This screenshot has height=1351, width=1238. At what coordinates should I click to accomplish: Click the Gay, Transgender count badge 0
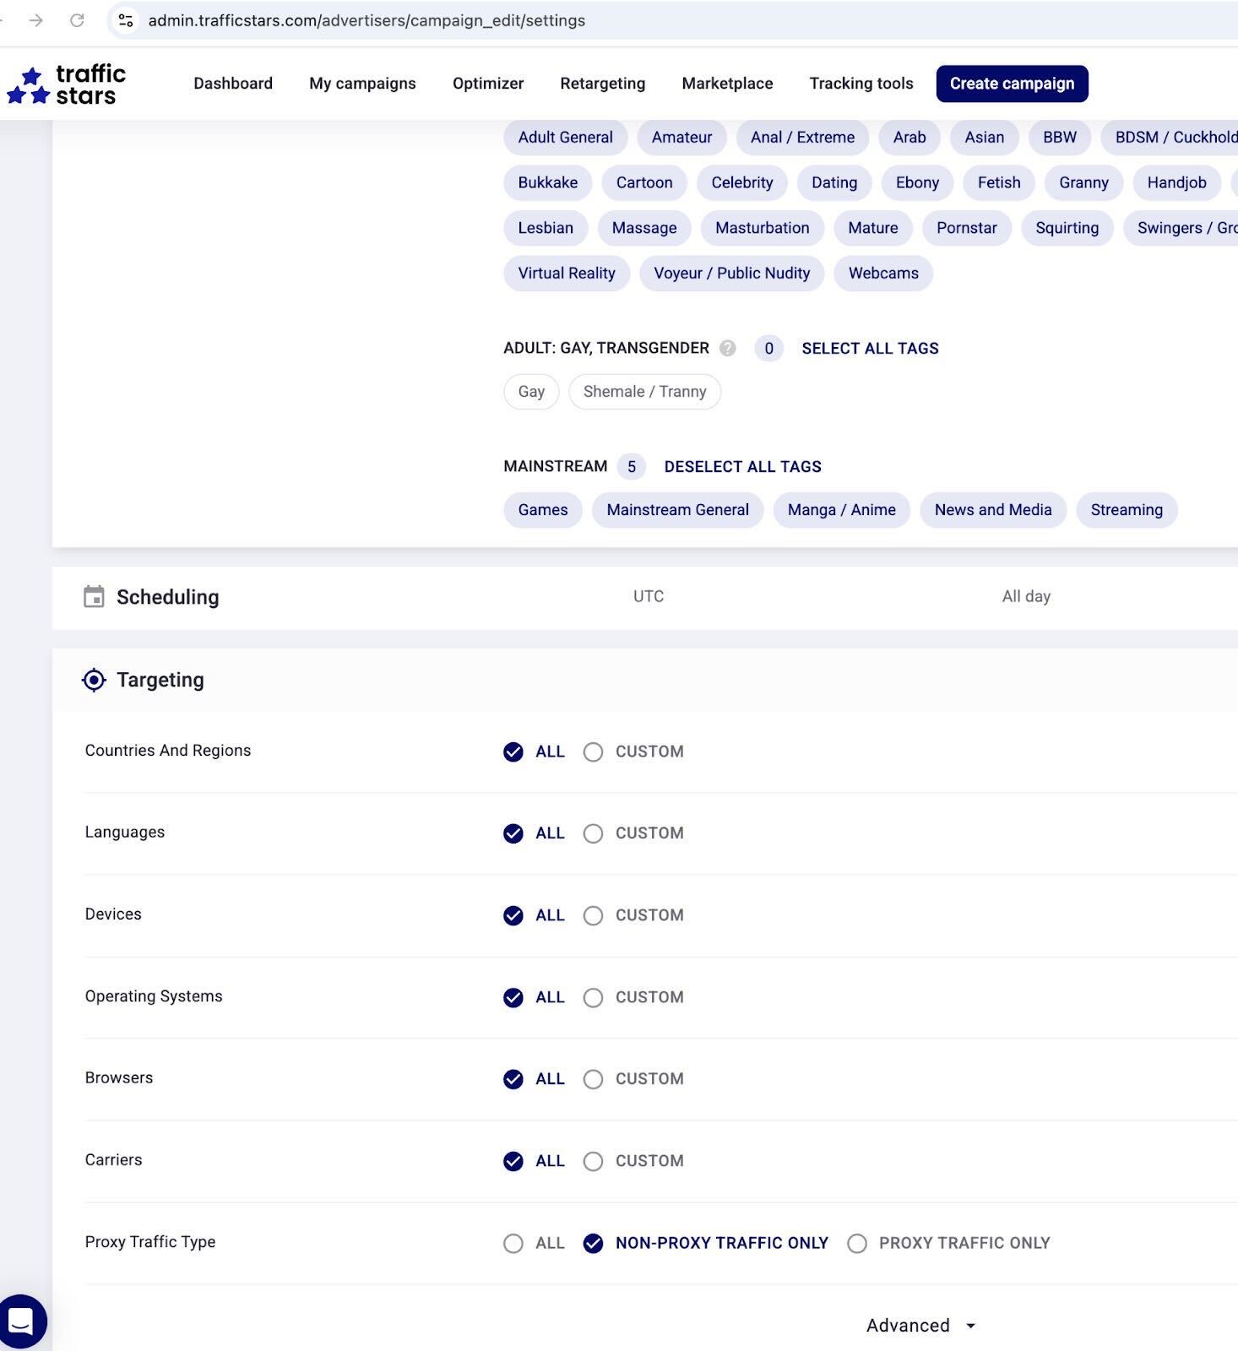(768, 348)
